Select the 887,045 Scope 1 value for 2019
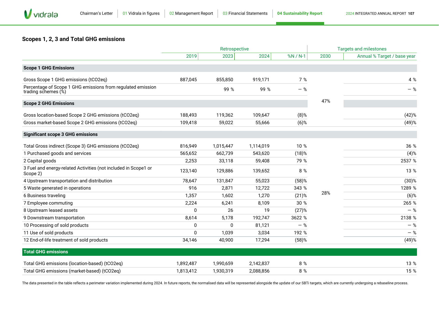 (188, 80)
